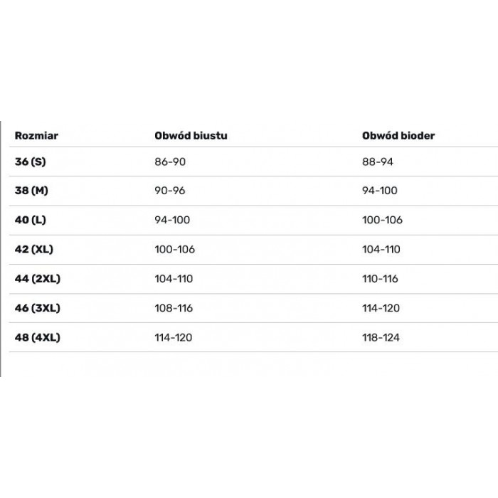Click the hip value 118-124
The width and height of the screenshot is (498, 498).
pos(381,337)
